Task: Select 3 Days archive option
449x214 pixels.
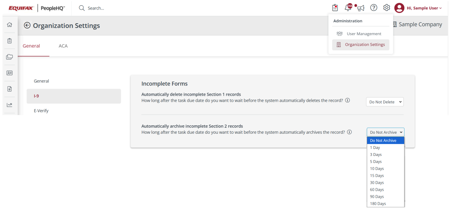Action: coord(385,155)
